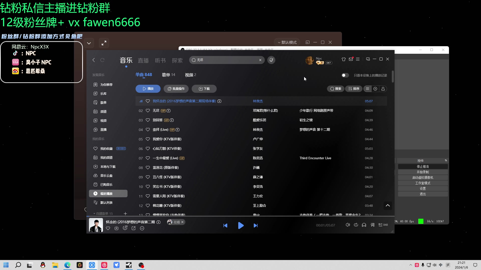
Task: Open Windows Start menu
Action: click(6, 265)
